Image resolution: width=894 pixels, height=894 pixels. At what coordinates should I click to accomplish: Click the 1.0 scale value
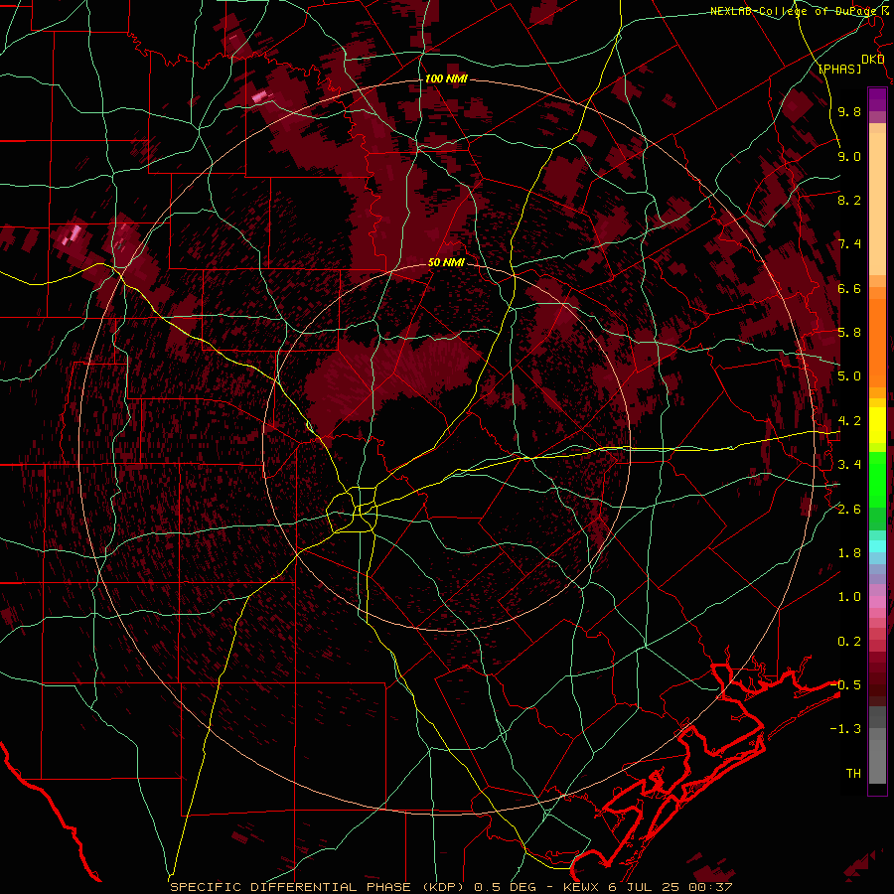pyautogui.click(x=849, y=597)
